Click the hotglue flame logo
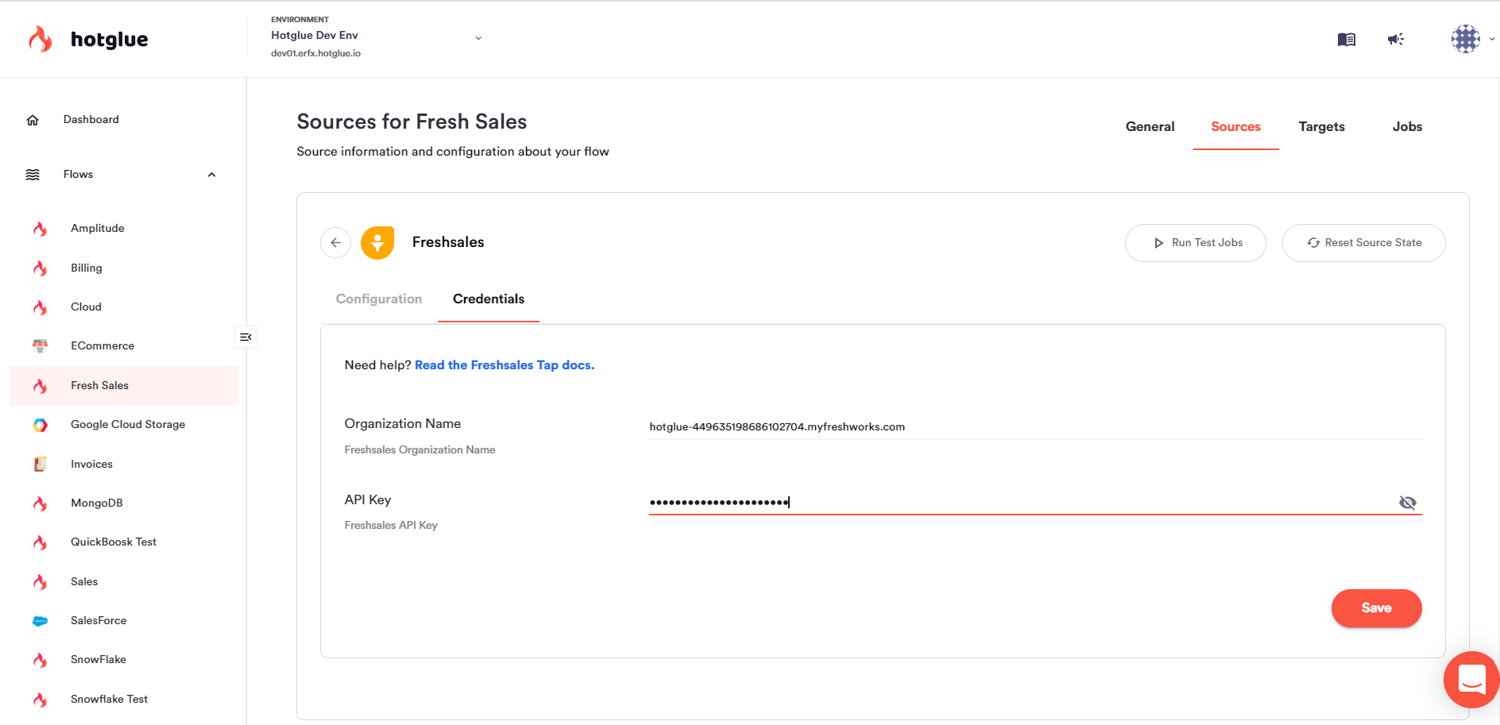Screen dimensions: 1500x725 click(x=41, y=39)
